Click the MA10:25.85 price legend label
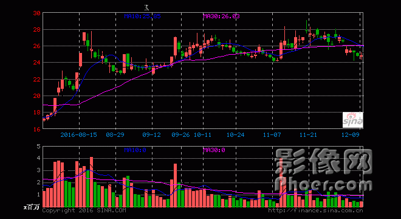 tap(142, 16)
